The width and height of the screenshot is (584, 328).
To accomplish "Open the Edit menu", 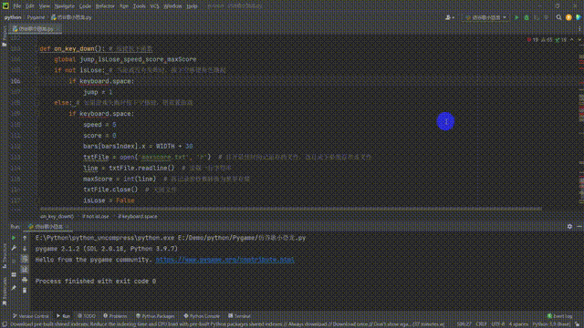I will (x=30, y=6).
